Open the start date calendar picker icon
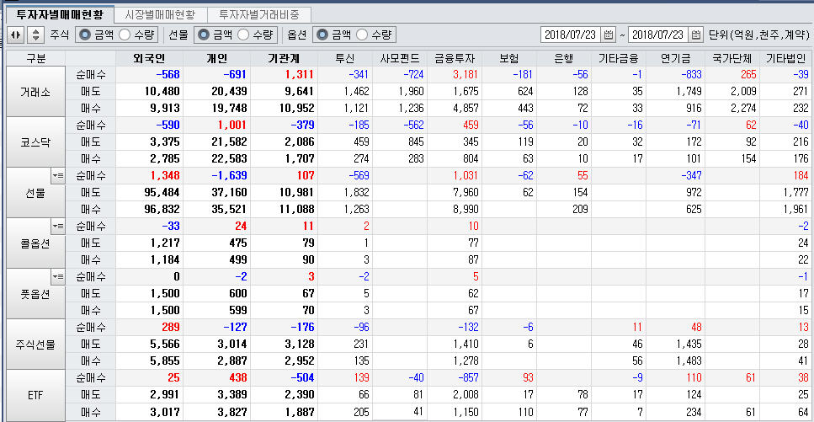This screenshot has height=422, width=814. click(x=612, y=35)
